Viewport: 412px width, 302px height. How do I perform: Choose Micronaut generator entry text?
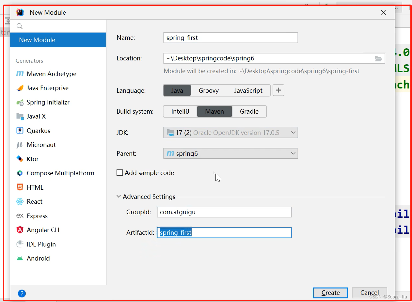pos(41,145)
